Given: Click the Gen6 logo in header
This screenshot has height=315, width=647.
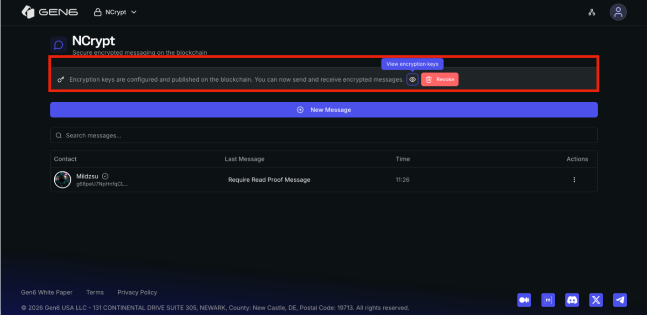Looking at the screenshot, I should [50, 12].
